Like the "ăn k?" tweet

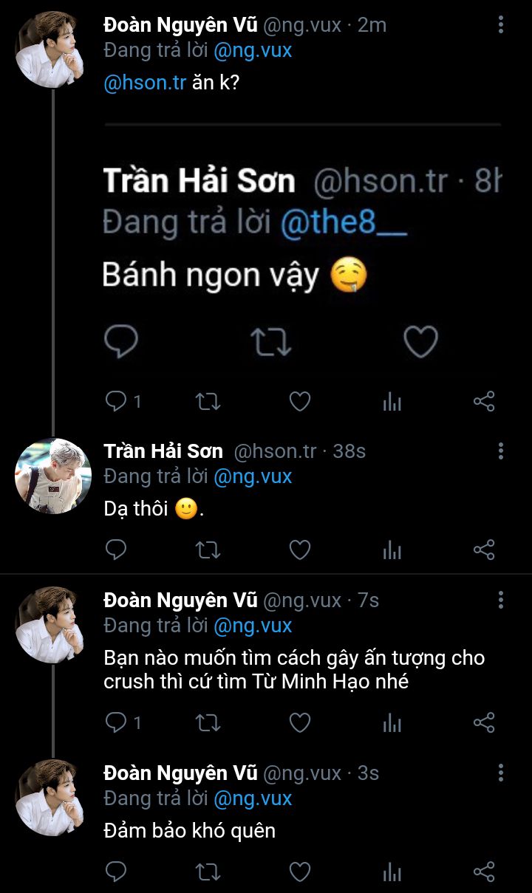pos(299,401)
